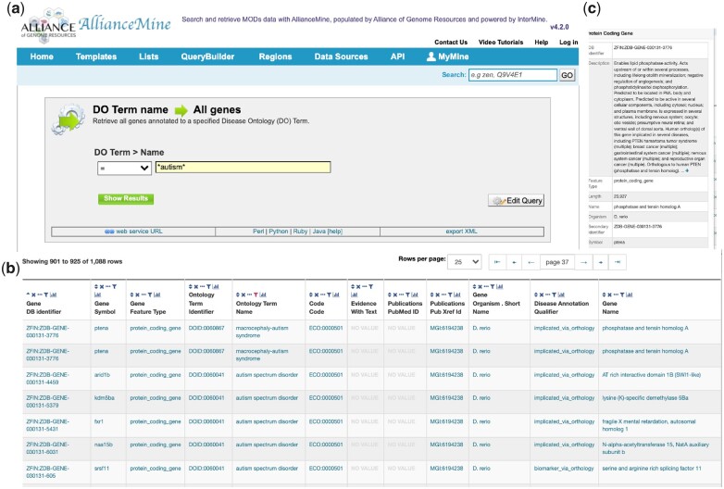Open the Contact Us link
This screenshot has height=489, width=724.
click(451, 42)
